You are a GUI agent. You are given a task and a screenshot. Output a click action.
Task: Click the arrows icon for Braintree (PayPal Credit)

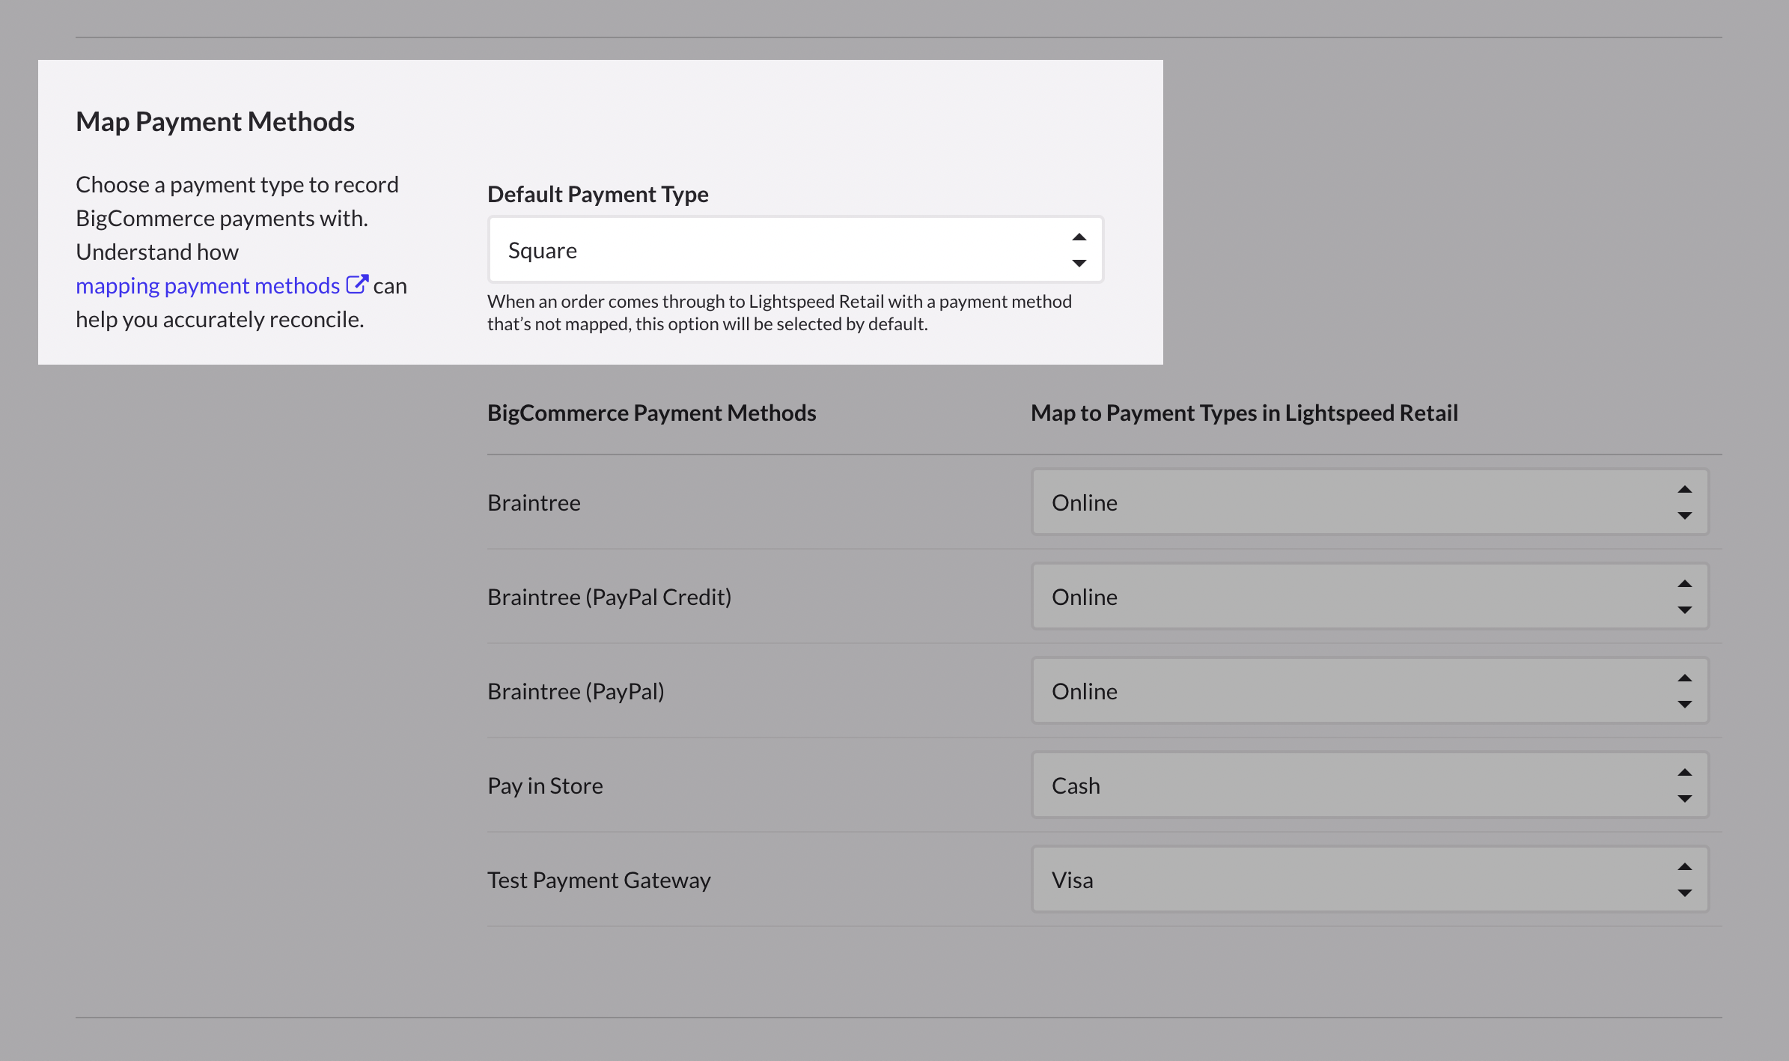pos(1684,597)
